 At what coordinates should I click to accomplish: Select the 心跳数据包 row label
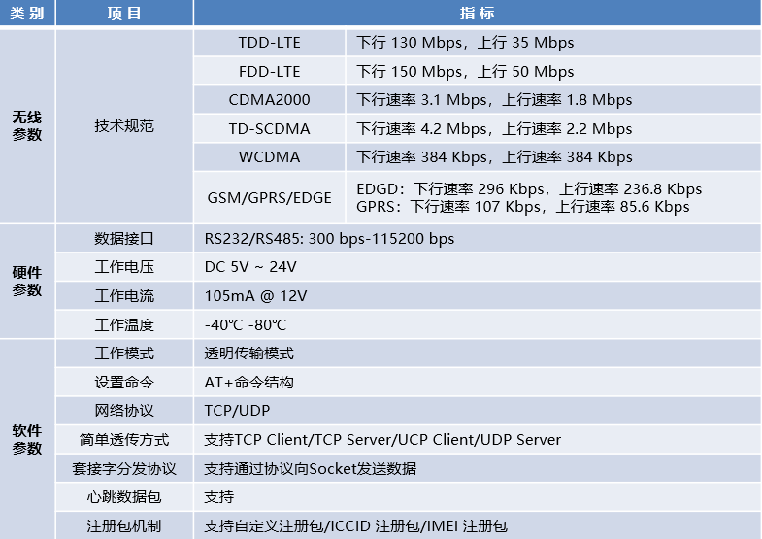pyautogui.click(x=124, y=496)
